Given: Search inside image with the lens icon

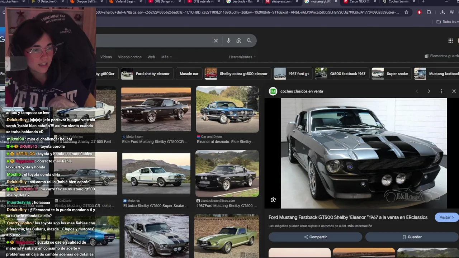Looking at the screenshot, I should click(x=273, y=200).
